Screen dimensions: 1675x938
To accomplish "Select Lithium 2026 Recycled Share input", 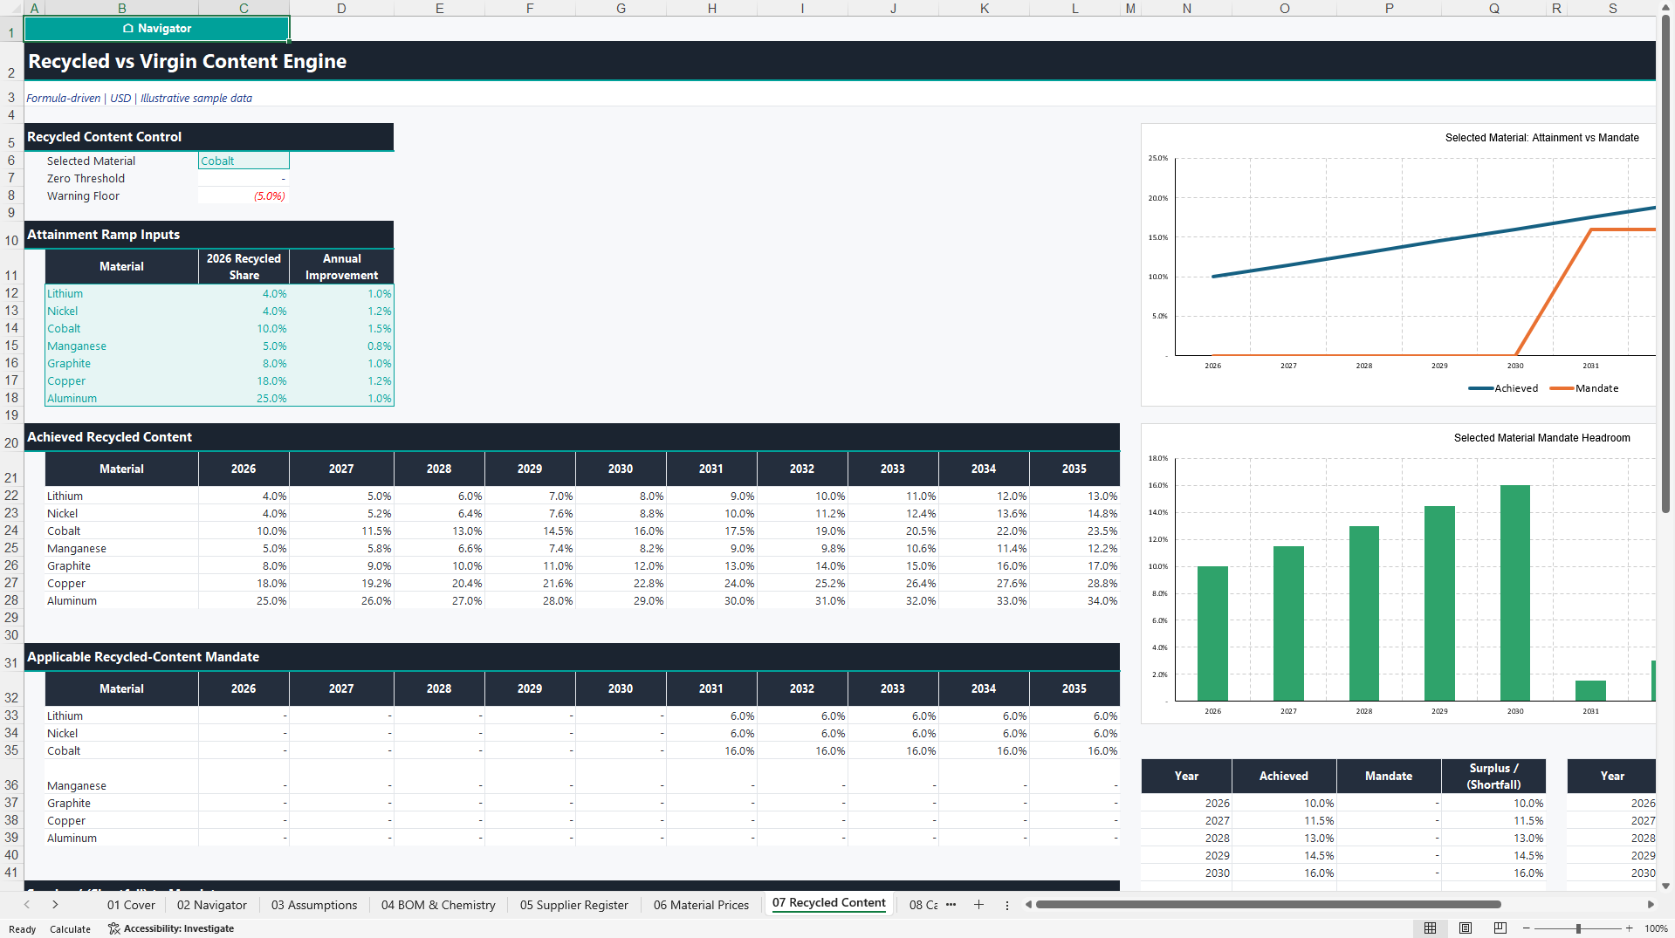I will coord(244,293).
